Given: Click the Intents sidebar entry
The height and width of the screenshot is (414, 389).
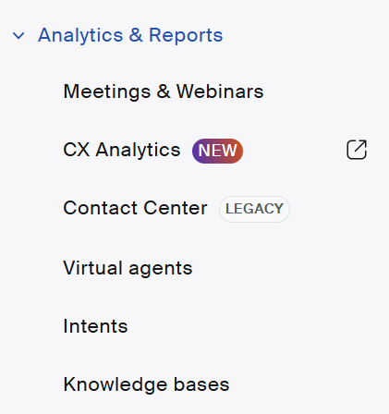Looking at the screenshot, I should tap(95, 326).
